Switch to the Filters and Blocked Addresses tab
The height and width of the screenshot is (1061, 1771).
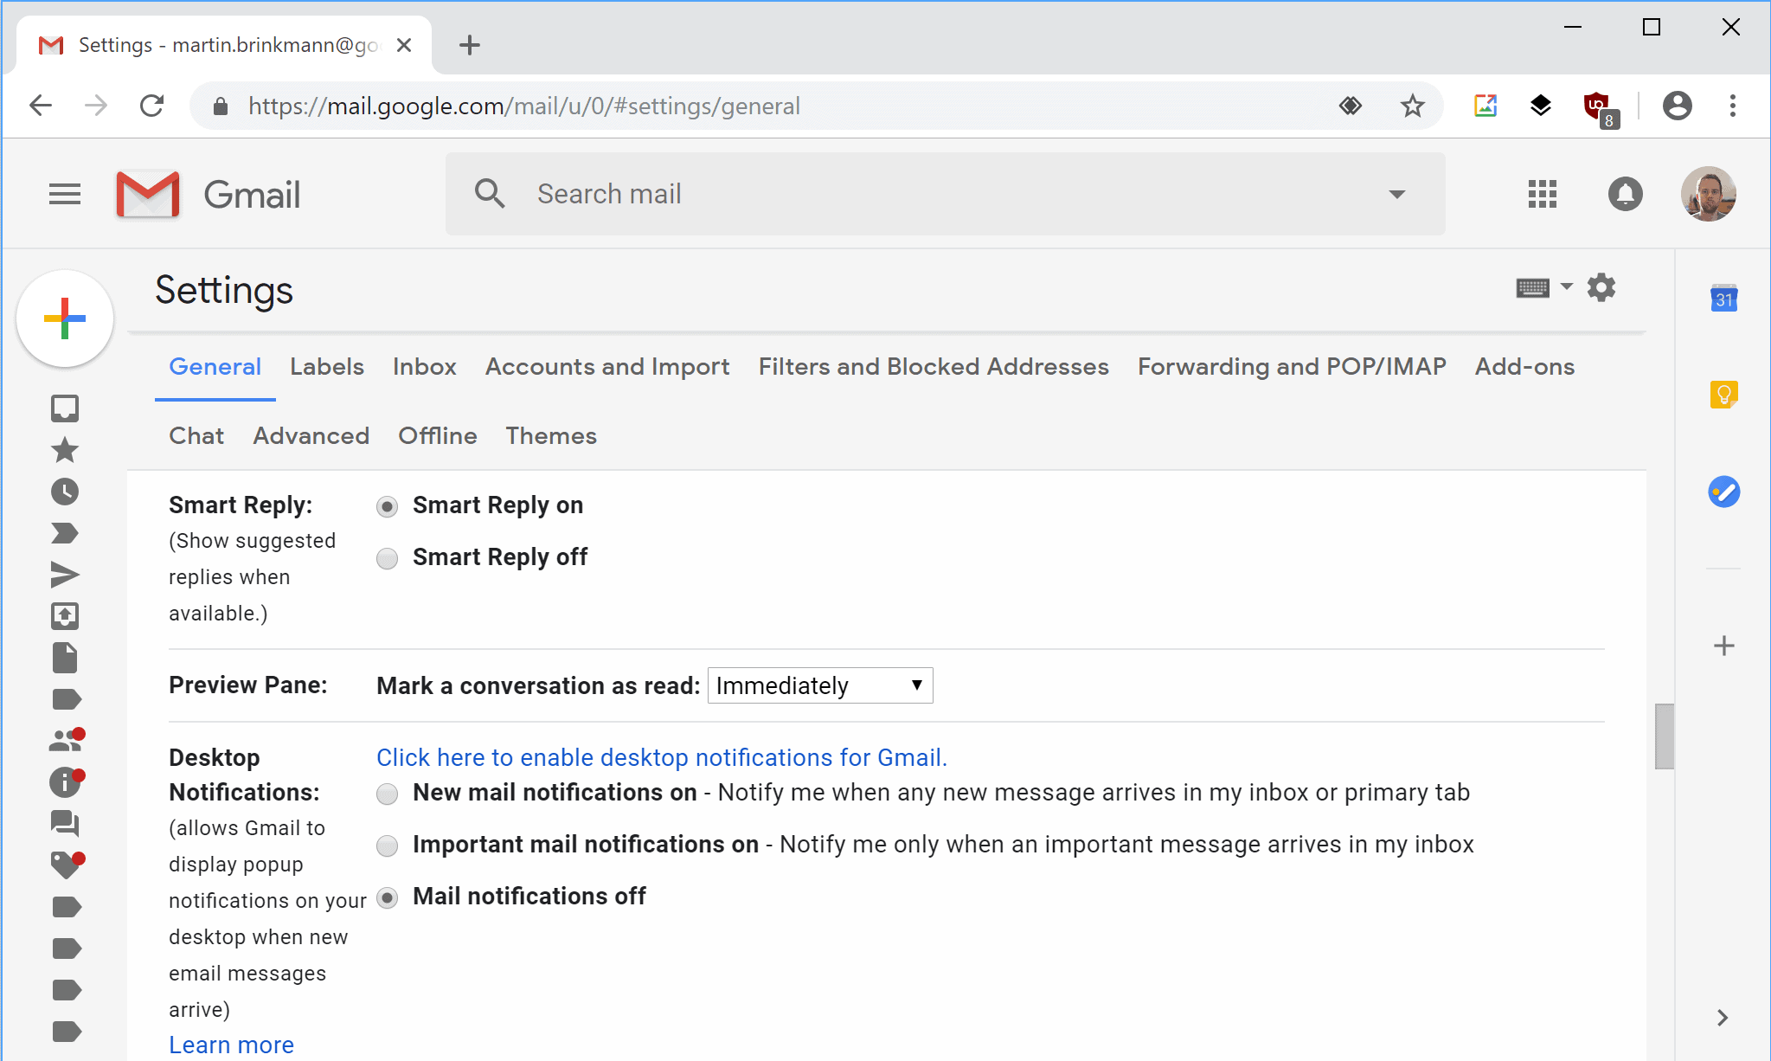tap(930, 366)
